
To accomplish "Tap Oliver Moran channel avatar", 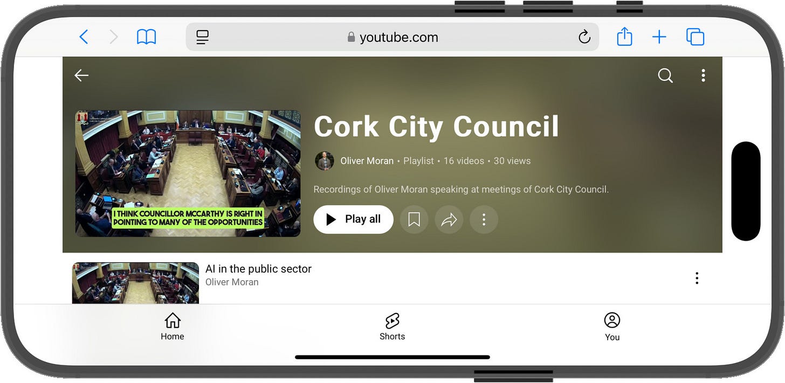I will tap(325, 161).
